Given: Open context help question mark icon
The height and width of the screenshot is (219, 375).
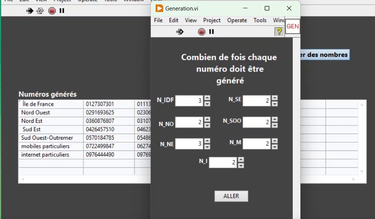Looking at the screenshot, I should pos(279,31).
